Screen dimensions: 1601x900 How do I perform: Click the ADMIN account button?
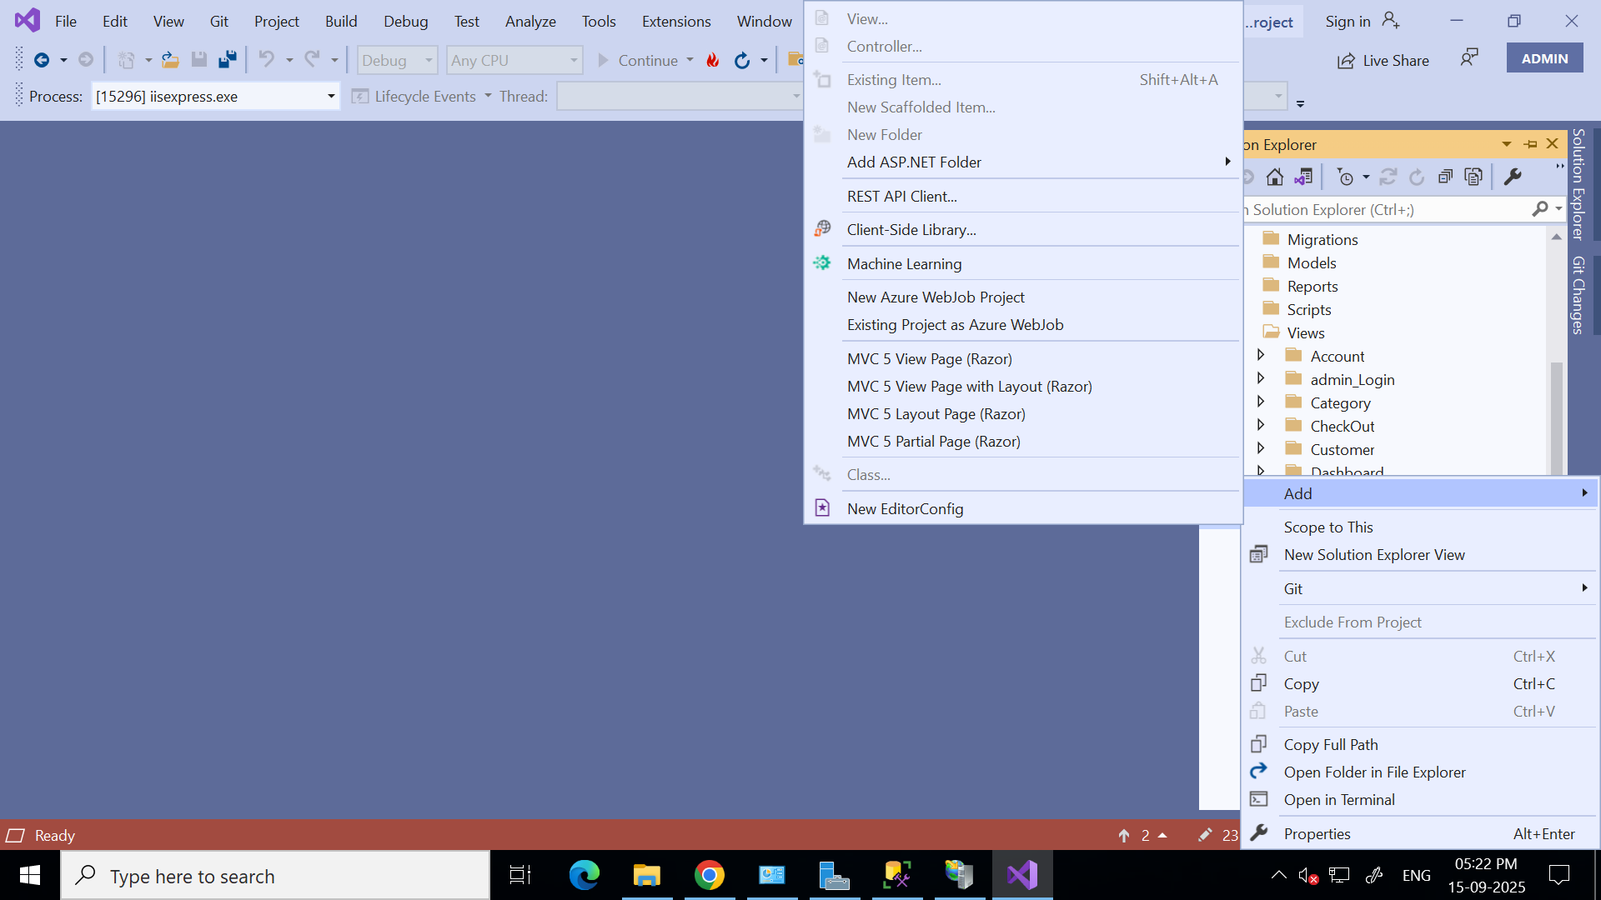coord(1544,58)
